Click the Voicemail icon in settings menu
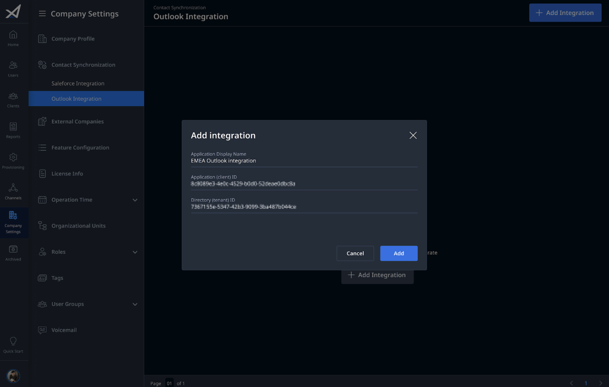This screenshot has width=609, height=387. 42,330
